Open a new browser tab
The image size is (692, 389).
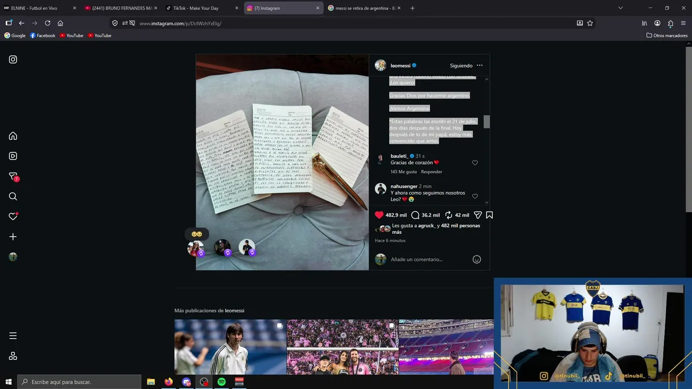pyautogui.click(x=412, y=8)
